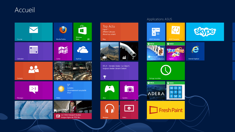
Task: Open the Skype tile
Action: click(205, 32)
